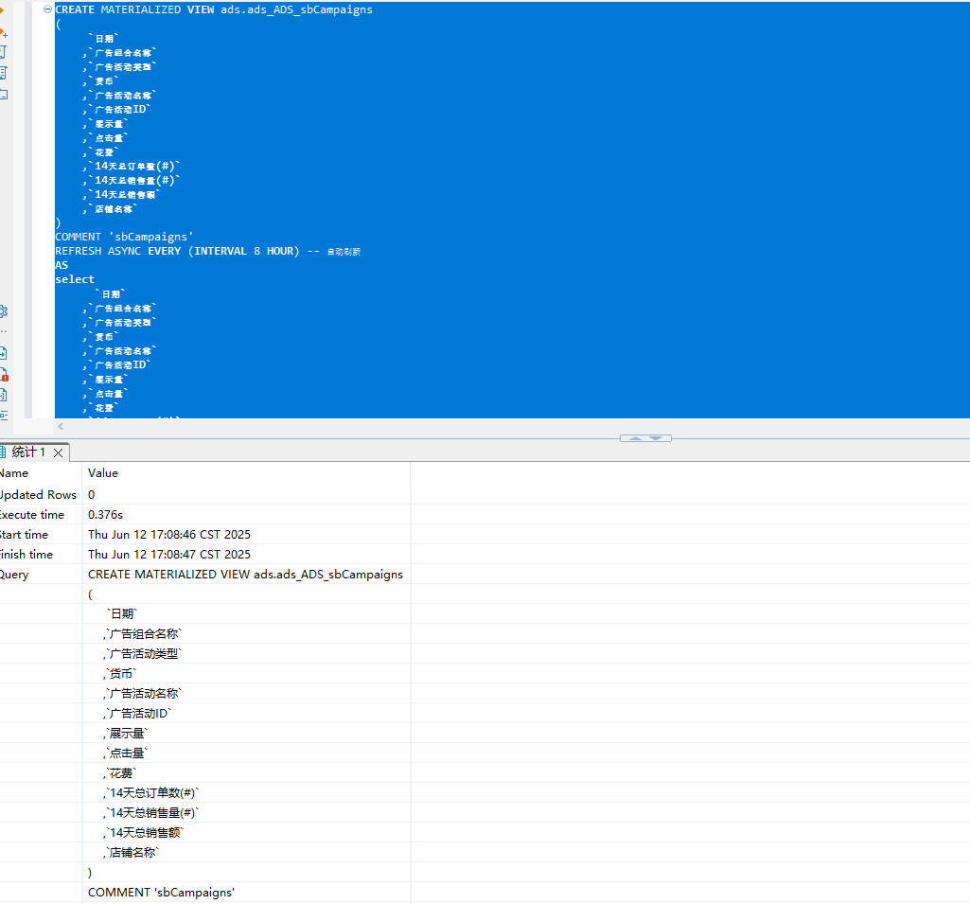Viewport: 970px width, 904px height.
Task: Click editor first line CREATE MATERIALIZED VIEW
Action: [214, 9]
